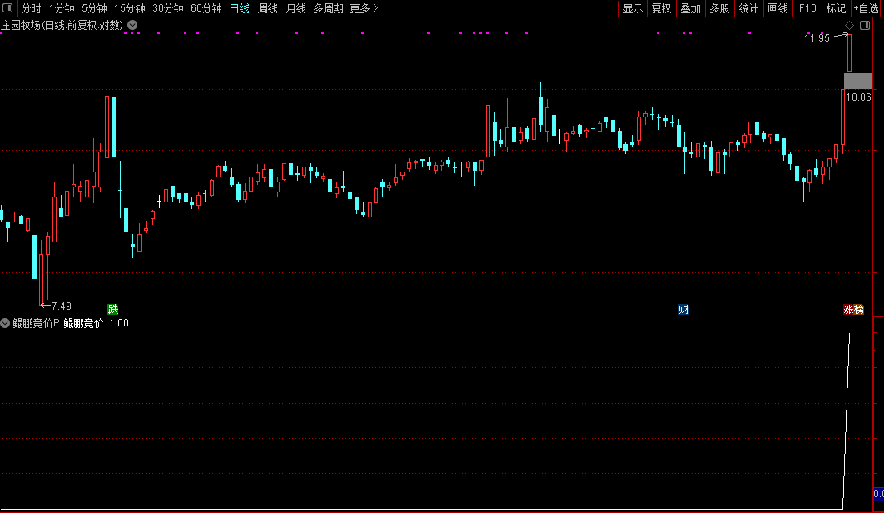Expand the 鲲鹏竞价P indicator dropdown arrow
This screenshot has height=513, width=884.
point(5,323)
